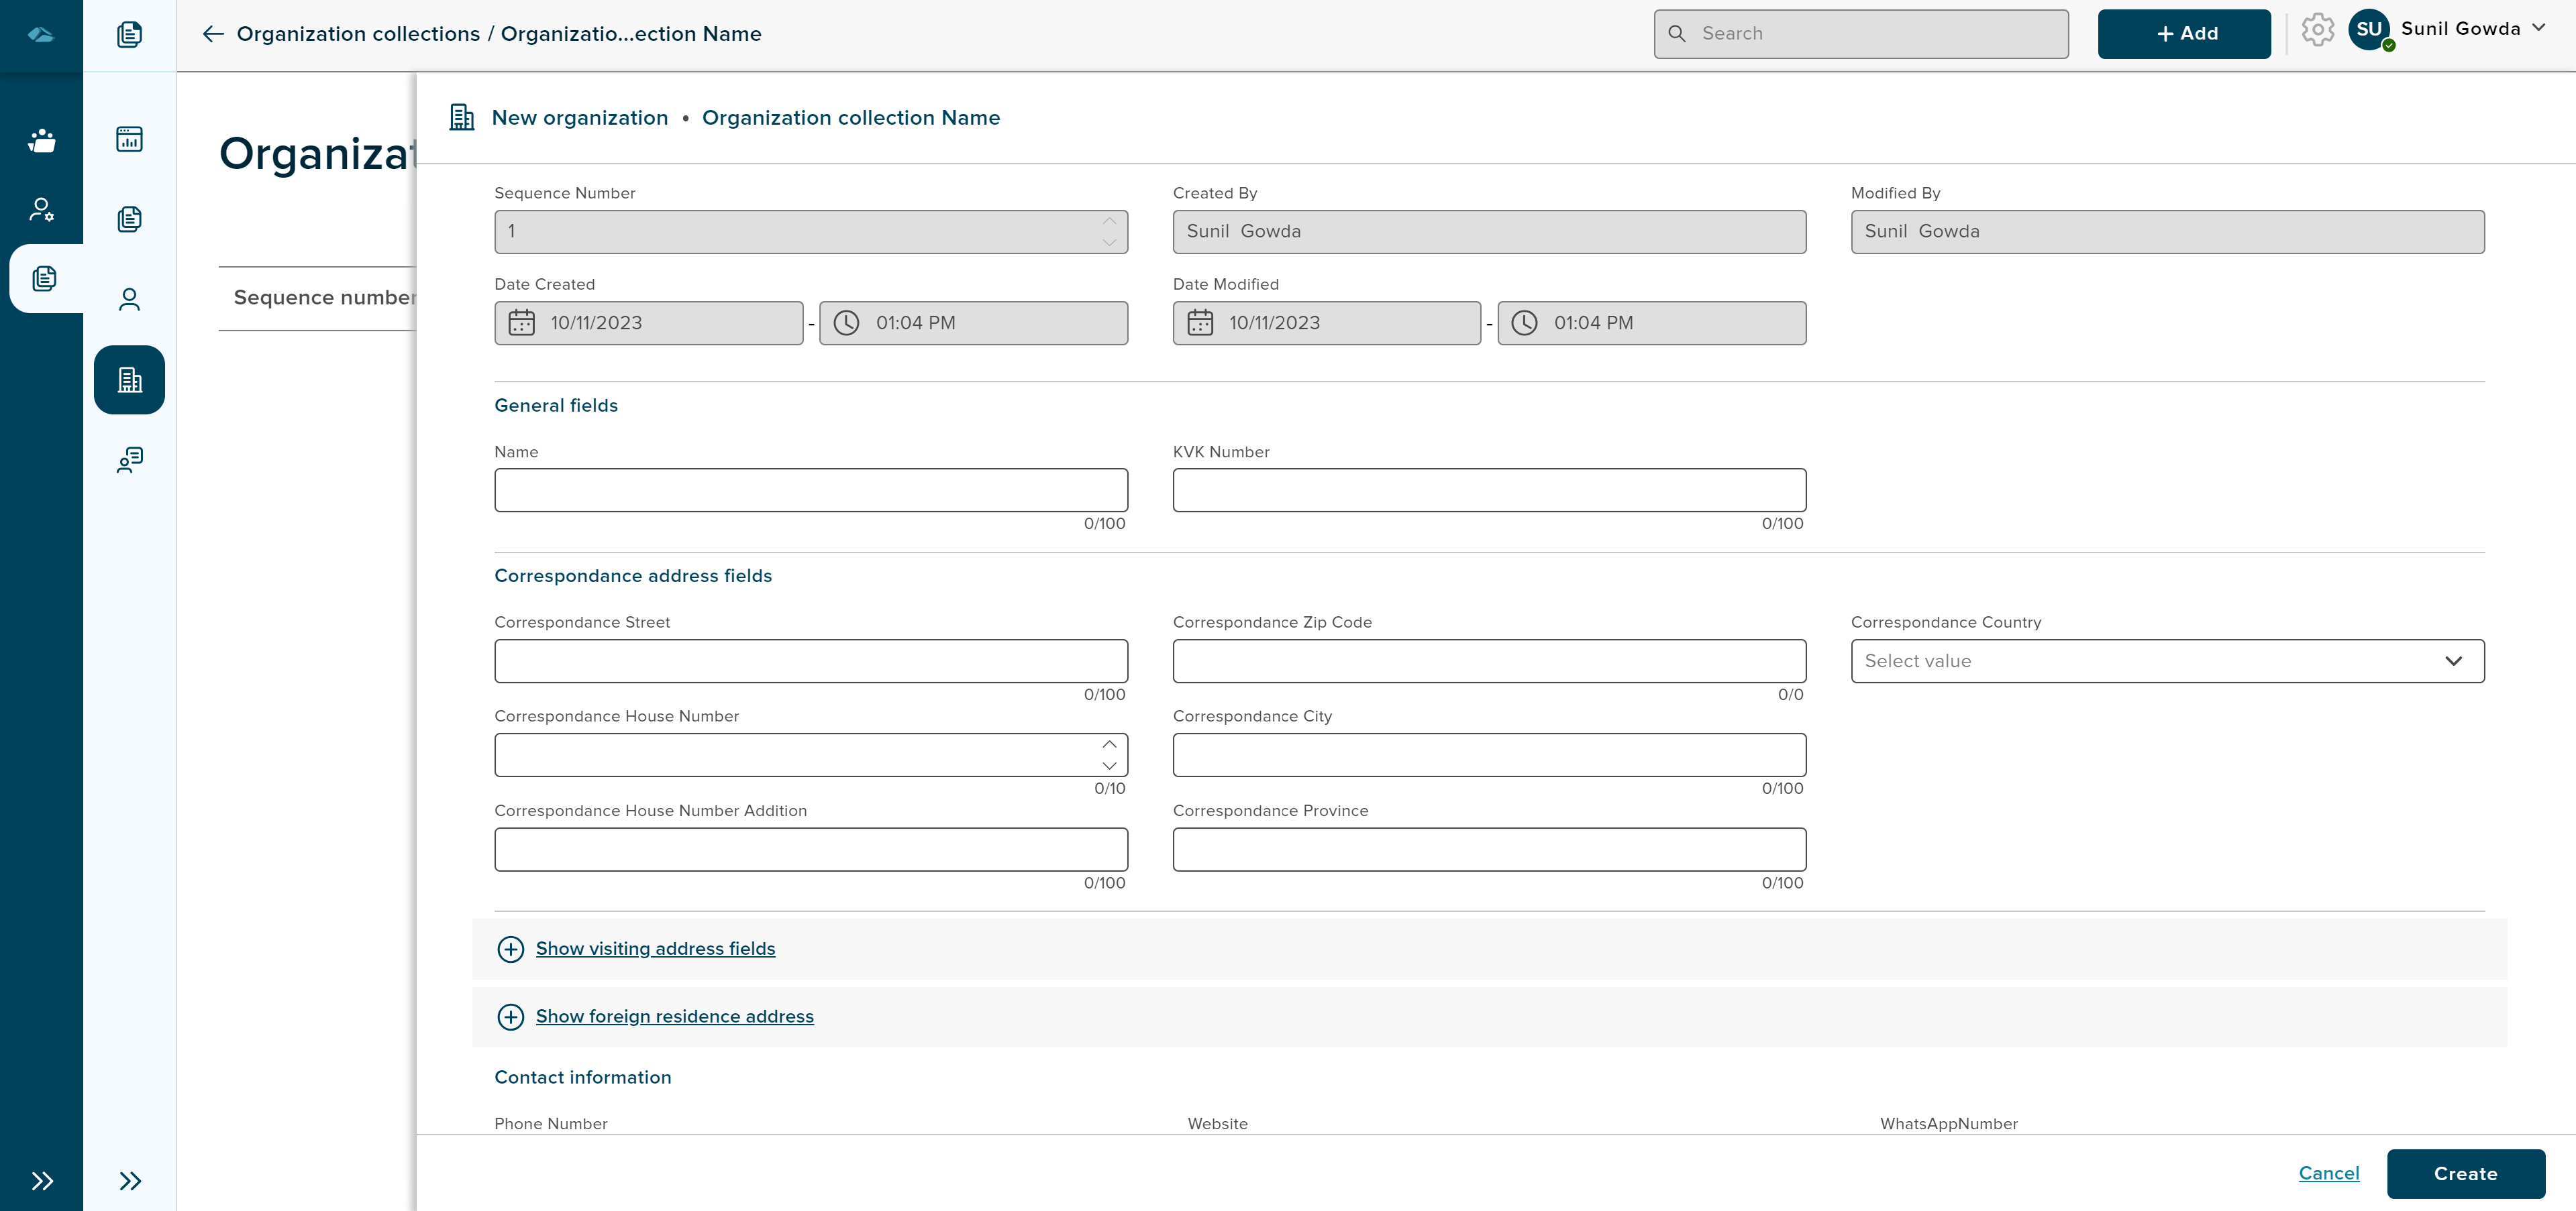Screen dimensions: 2576x1211
Task: Open the user chat sidebar icon
Action: point(129,459)
